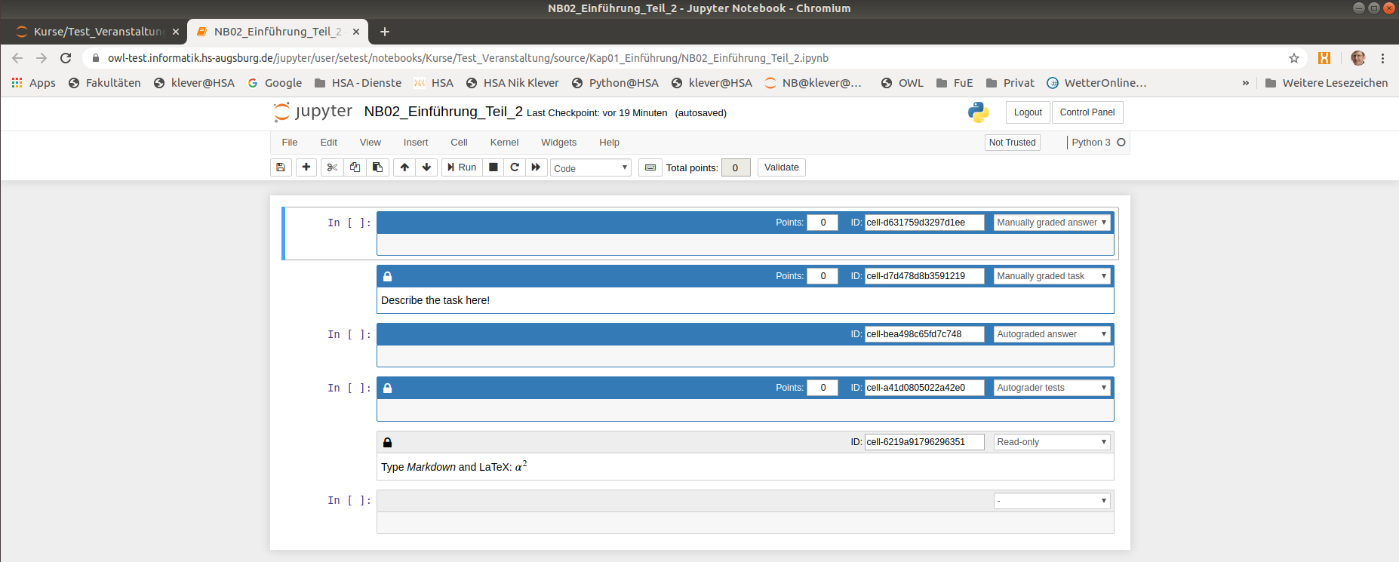
Task: Open the Apps bookmarks shortcut
Action: [33, 83]
